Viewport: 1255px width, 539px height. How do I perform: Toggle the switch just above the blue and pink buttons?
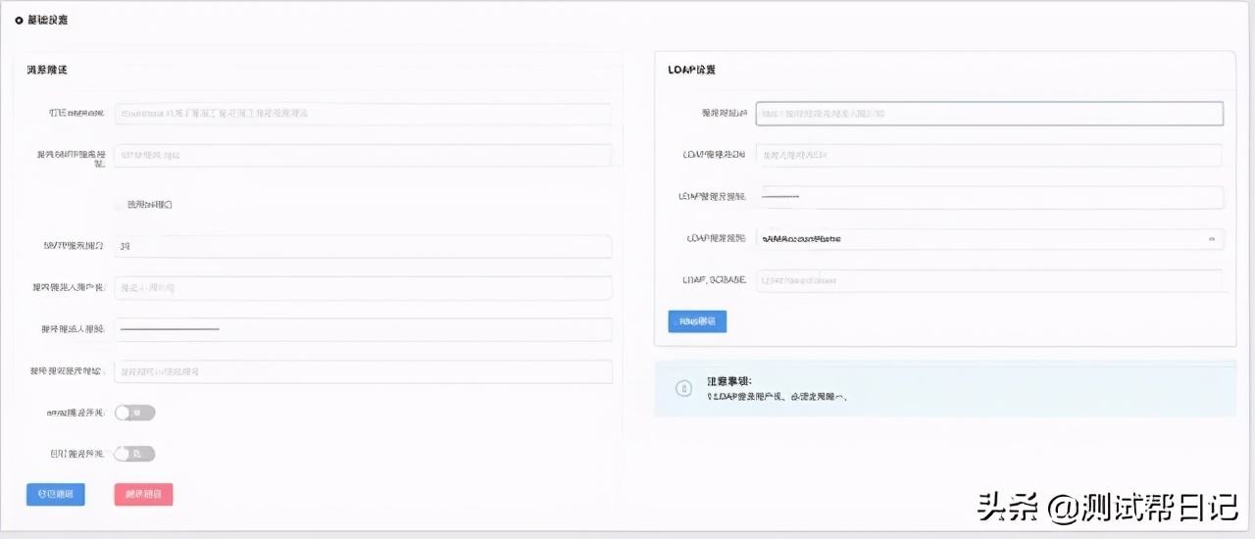click(134, 454)
